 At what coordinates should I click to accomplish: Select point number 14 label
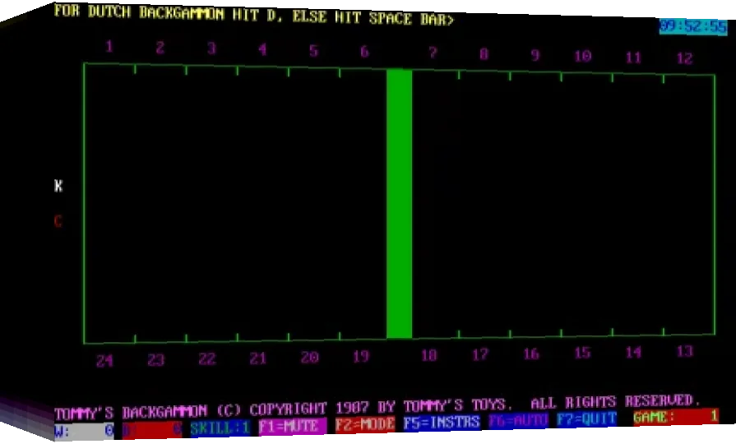coord(634,352)
